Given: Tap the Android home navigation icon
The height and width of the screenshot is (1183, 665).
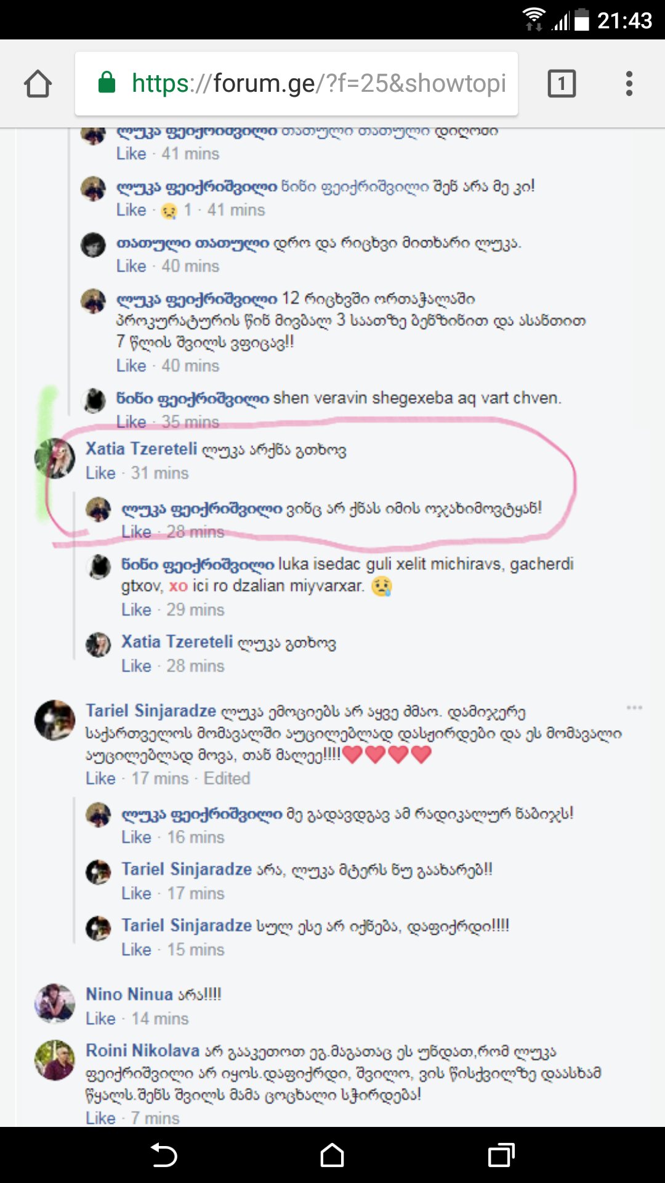Looking at the screenshot, I should coord(332,1155).
